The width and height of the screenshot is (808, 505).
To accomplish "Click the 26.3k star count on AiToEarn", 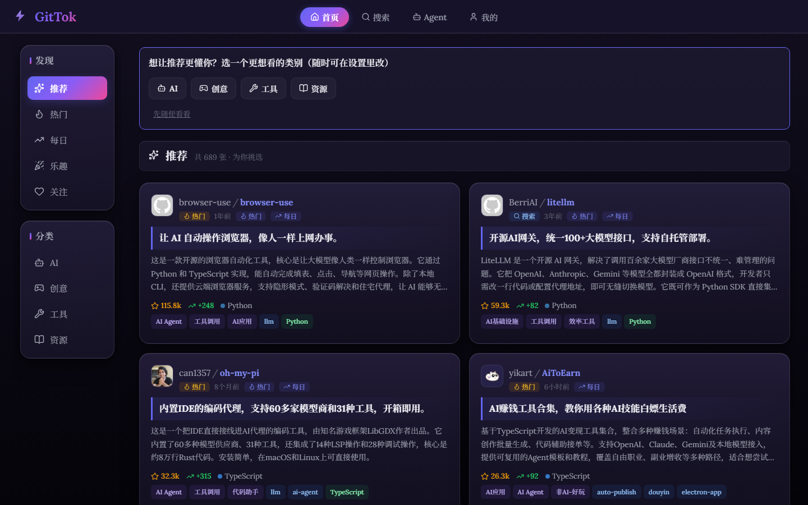I will point(495,476).
